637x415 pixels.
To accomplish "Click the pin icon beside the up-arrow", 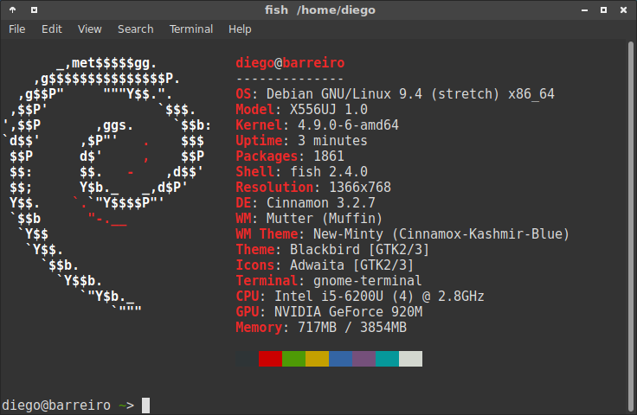I will pos(34,10).
